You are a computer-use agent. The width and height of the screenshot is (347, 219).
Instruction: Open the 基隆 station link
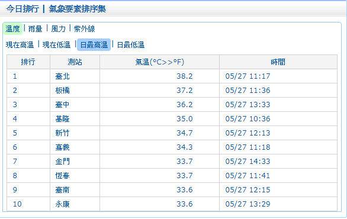click(x=62, y=119)
